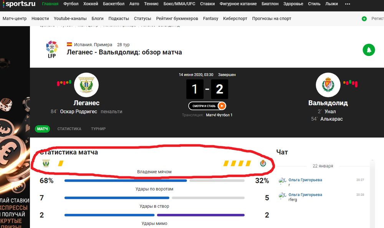Click the green plus registration icon
384x228 pixels.
point(364,18)
